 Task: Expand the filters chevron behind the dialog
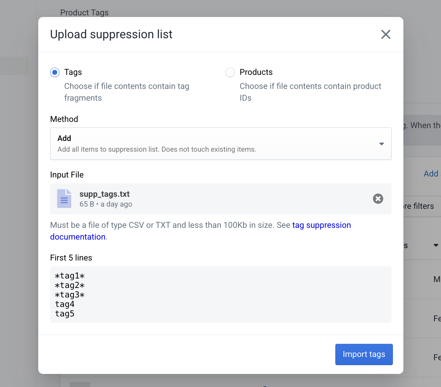click(x=436, y=245)
